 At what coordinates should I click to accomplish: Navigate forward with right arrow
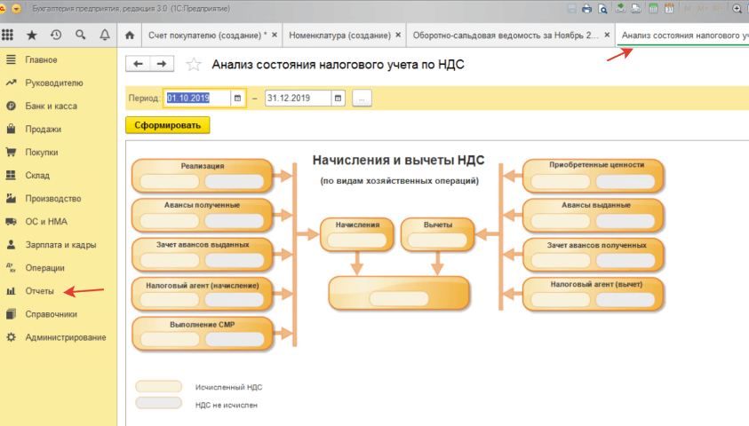(x=162, y=64)
